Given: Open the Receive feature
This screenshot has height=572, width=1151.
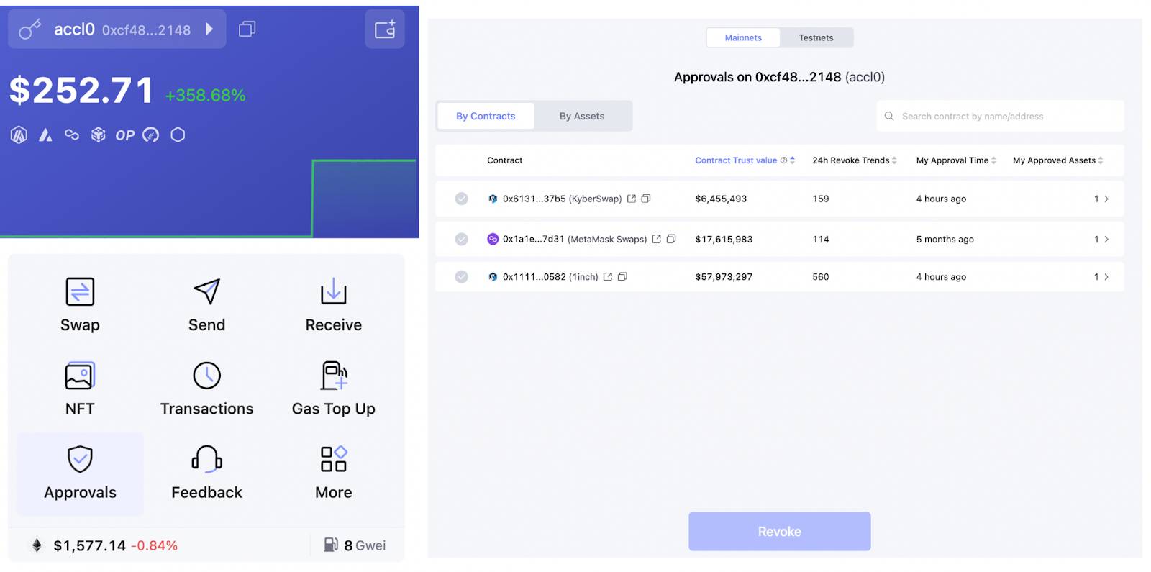Looking at the screenshot, I should coord(333,305).
